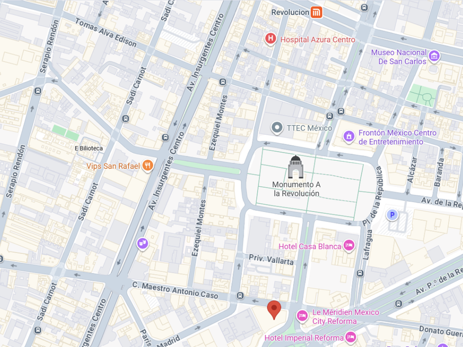Select the Monumento A la Revolución label

296,189
